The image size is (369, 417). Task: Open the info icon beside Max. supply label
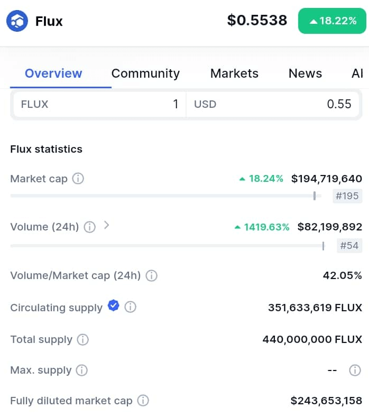click(81, 370)
